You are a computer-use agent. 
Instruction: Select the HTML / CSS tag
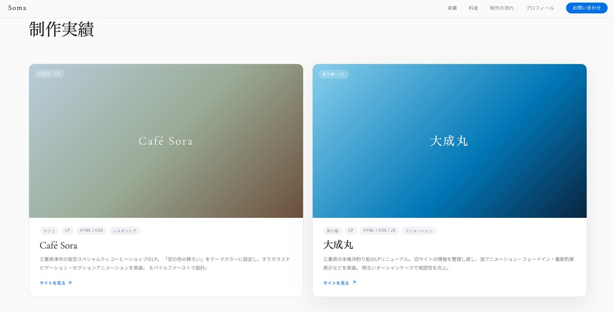click(91, 230)
